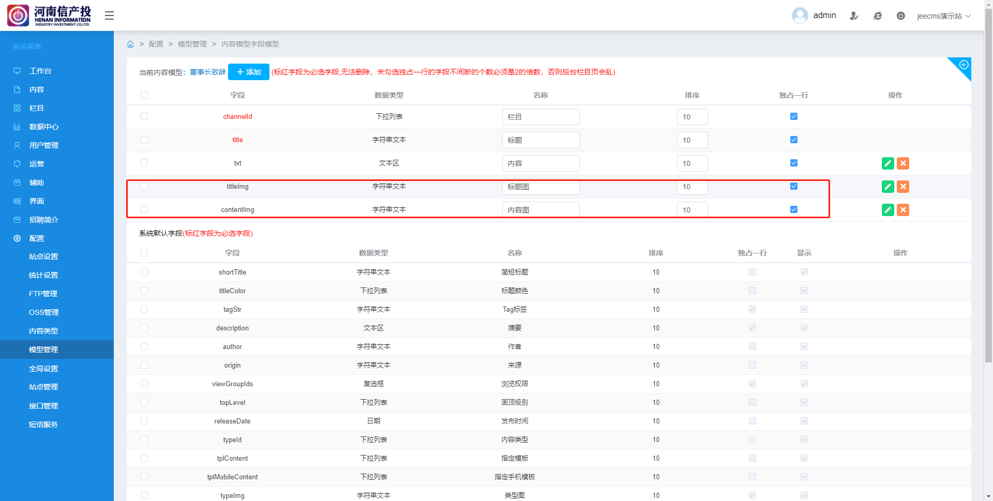This screenshot has height=501, width=993.
Task: Open 短信服务 in the sidebar
Action: point(43,424)
